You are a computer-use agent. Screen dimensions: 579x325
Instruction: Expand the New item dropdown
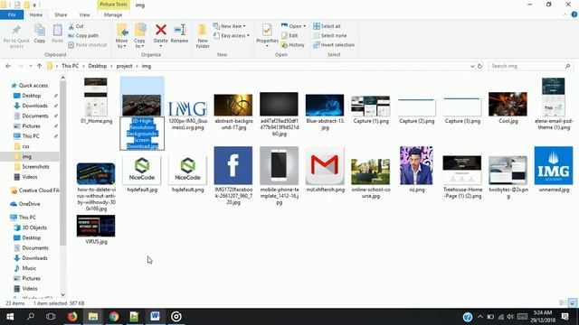(230, 26)
